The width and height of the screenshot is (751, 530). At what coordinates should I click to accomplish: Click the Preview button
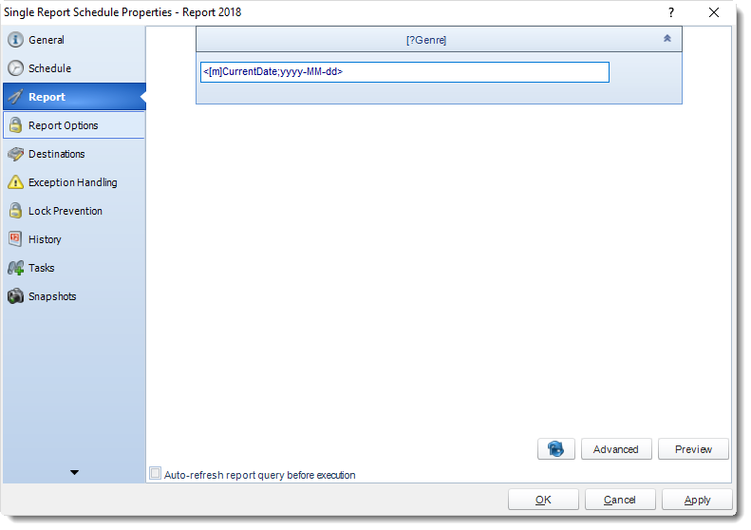pos(693,449)
